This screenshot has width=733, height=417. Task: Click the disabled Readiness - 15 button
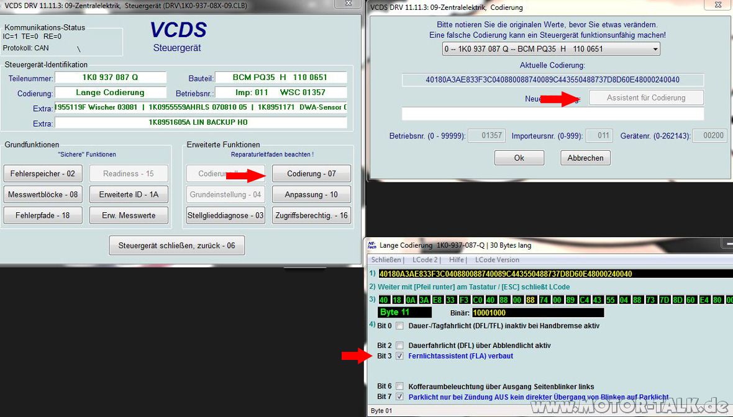[x=129, y=174]
